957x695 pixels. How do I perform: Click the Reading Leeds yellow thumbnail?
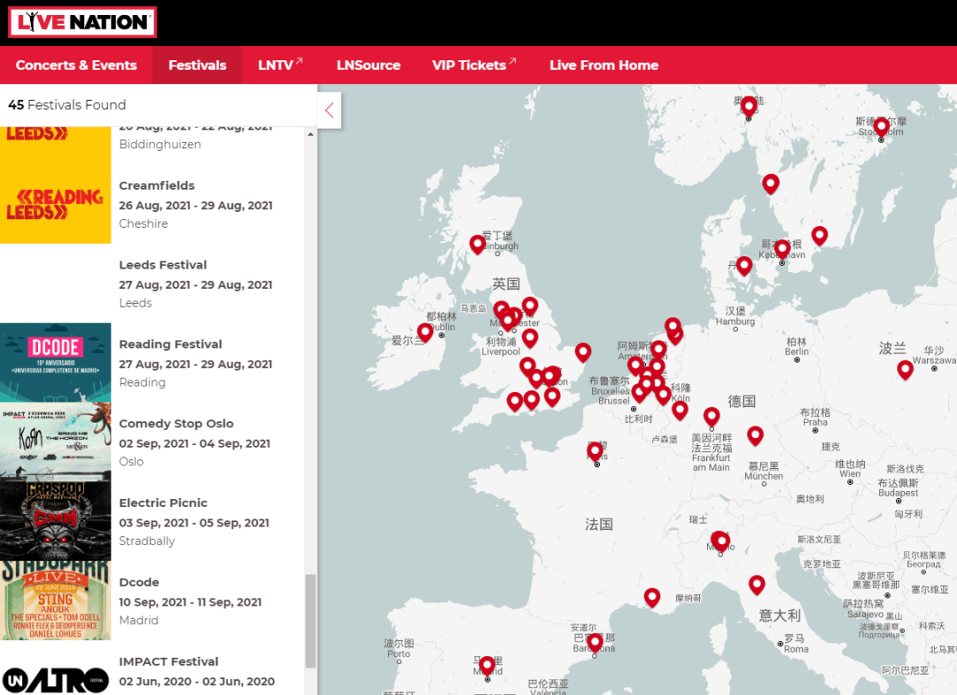(56, 204)
